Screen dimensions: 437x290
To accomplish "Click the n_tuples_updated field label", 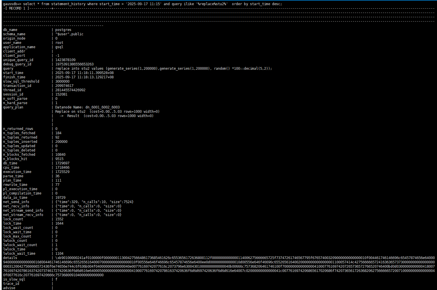I will 19,146.
